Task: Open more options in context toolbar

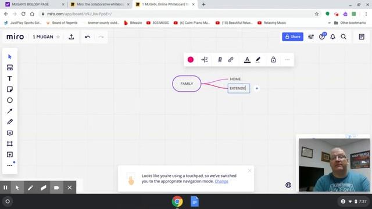Action: [x=287, y=60]
